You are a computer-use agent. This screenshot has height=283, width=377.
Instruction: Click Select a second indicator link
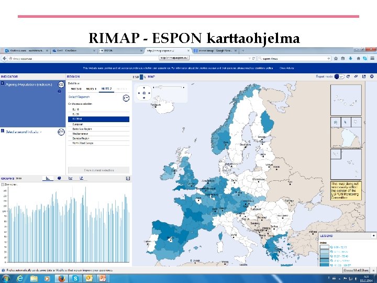point(24,132)
